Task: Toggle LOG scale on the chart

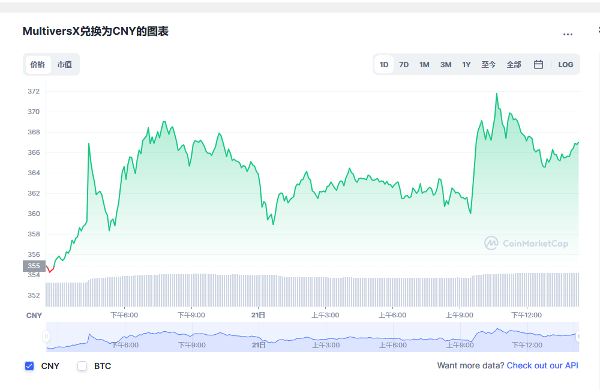Action: tap(565, 64)
